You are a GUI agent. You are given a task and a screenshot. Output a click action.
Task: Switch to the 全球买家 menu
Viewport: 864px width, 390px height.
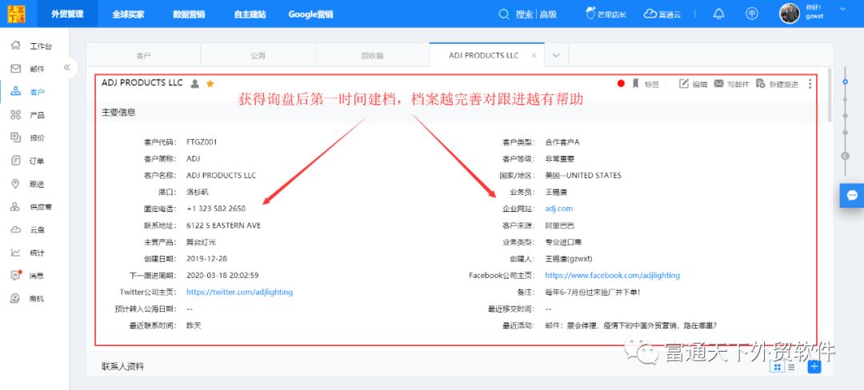128,15
